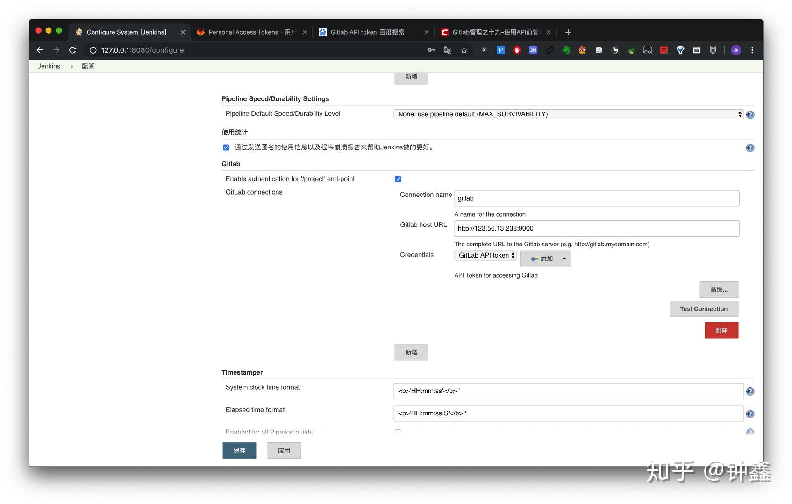This screenshot has height=504, width=792.
Task: Toggle anonymous usage statistics checkbox
Action: 226,147
